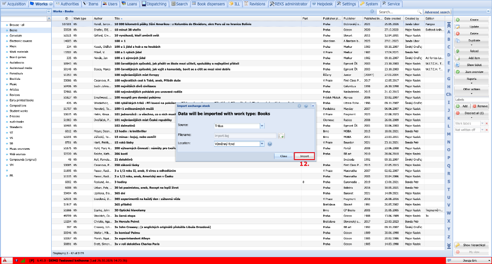
Task: Click the info icon in the dialog title bar
Action: (299, 106)
